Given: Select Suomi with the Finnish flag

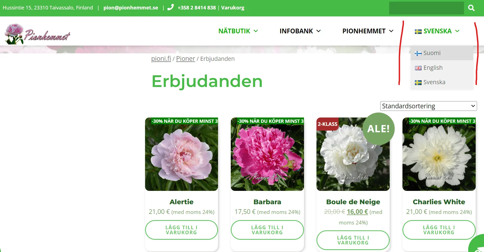Looking at the screenshot, I should coord(432,53).
